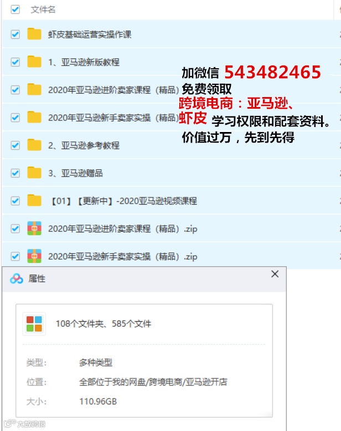Open the 2、亚马逊参考教程 folder icon

[x=34, y=145]
